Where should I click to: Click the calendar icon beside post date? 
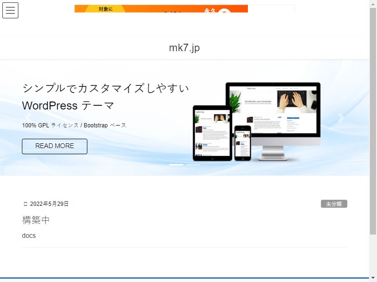(25, 204)
